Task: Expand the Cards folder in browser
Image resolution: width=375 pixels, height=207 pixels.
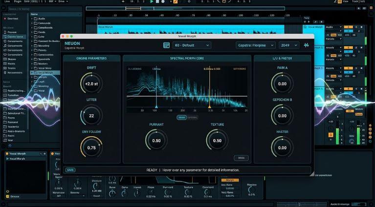Action: pos(32,32)
